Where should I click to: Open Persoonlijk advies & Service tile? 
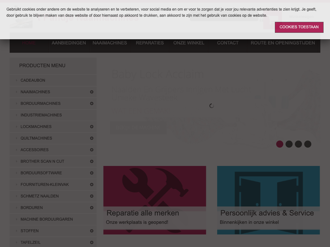tap(268, 200)
